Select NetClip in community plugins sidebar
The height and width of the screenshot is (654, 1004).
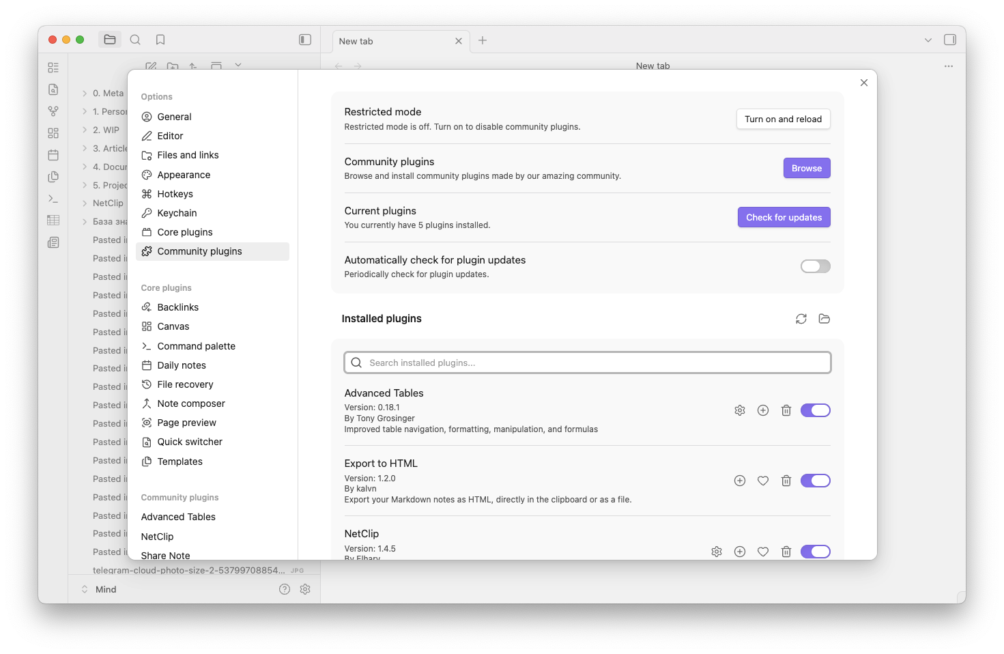pyautogui.click(x=212, y=537)
